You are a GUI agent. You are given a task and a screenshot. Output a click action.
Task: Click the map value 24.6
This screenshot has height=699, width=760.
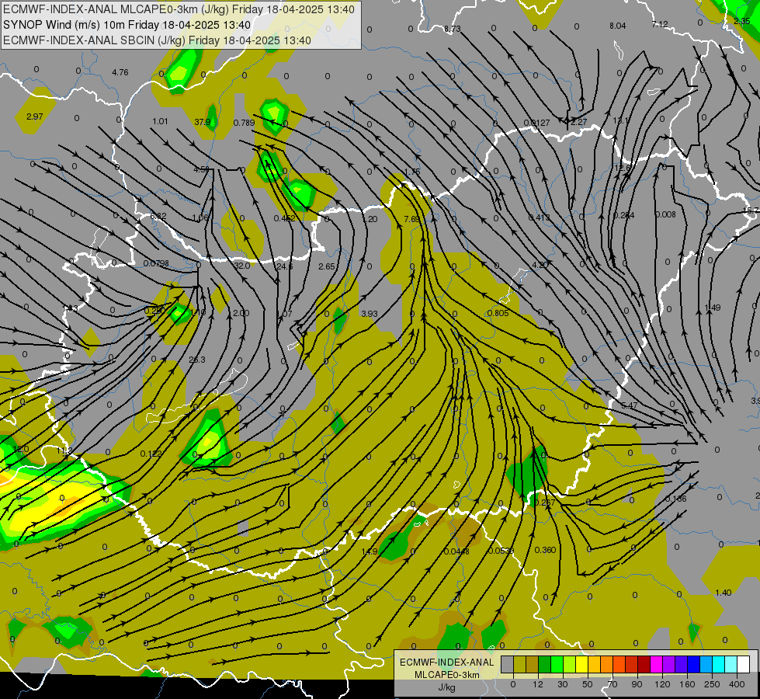click(285, 266)
